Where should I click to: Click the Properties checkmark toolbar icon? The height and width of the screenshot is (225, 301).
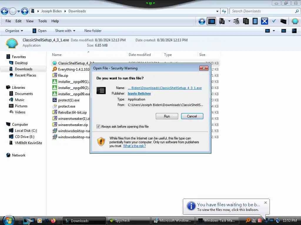pyautogui.click(x=274, y=21)
